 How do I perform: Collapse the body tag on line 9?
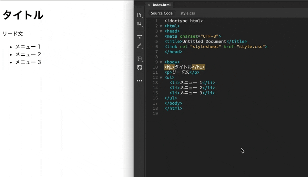[x=161, y=62]
